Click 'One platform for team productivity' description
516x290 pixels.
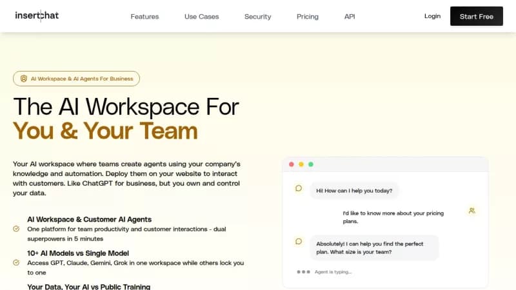[x=126, y=234]
